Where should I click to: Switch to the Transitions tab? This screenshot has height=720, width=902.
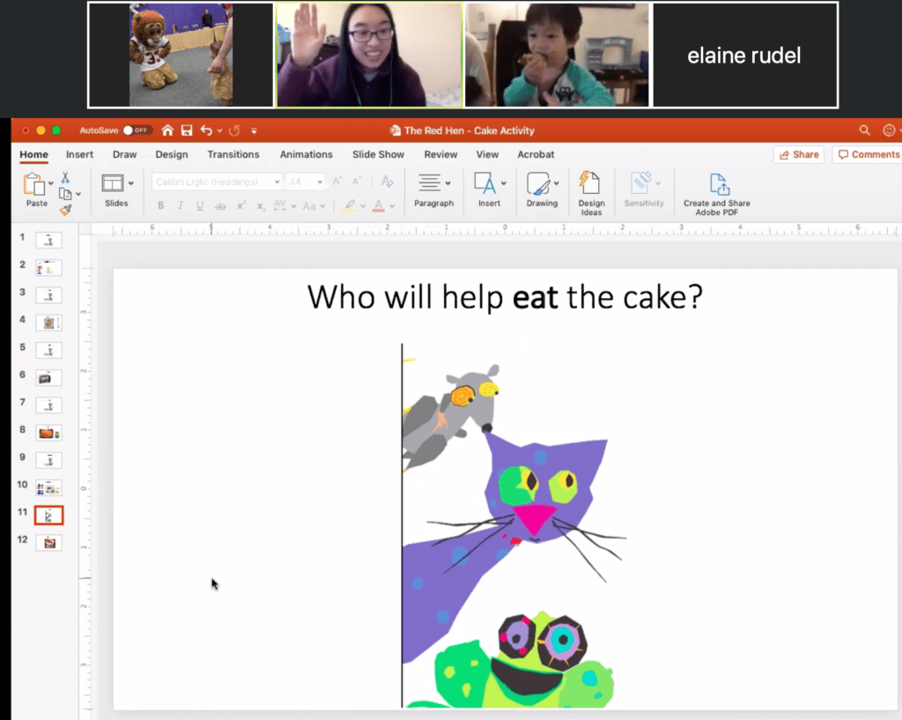[x=233, y=154]
